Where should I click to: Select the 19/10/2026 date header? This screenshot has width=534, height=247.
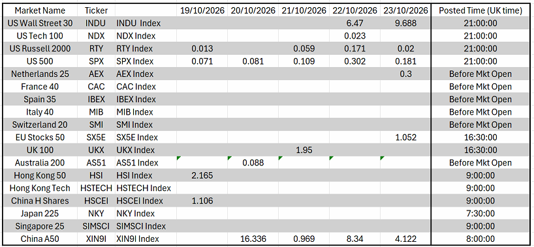coord(202,10)
